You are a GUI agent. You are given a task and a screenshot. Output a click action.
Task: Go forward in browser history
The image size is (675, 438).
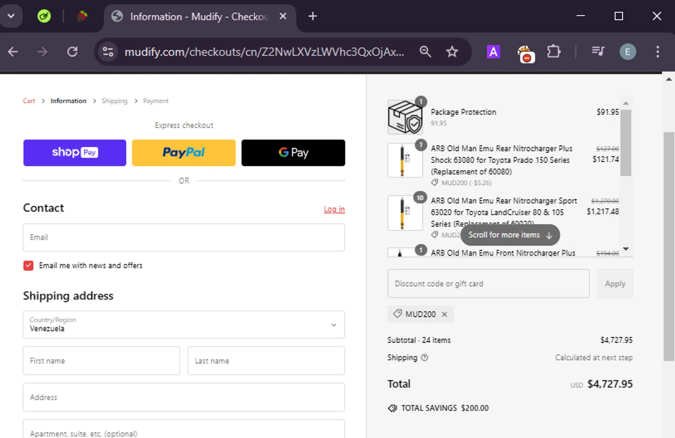pos(42,52)
